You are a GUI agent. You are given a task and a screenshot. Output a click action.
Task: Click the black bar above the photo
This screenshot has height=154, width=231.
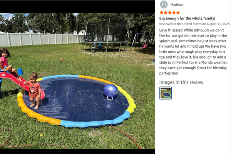pos(77,6)
